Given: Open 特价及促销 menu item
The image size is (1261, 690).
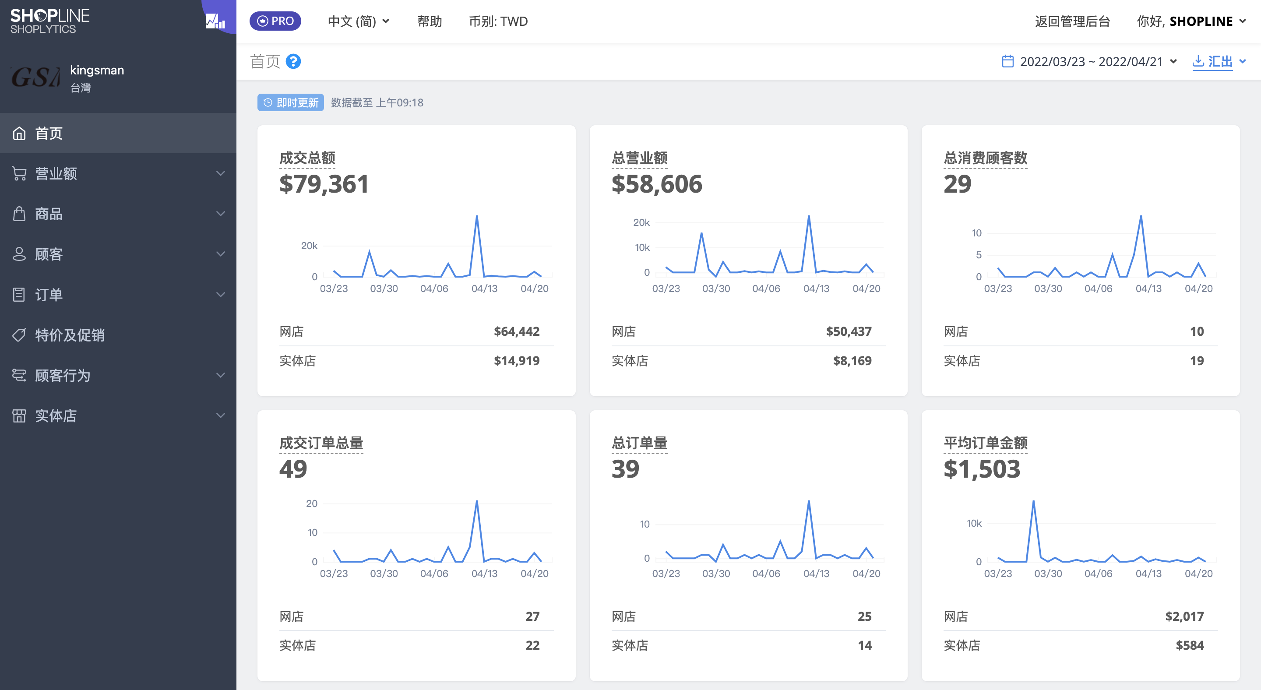Looking at the screenshot, I should (118, 335).
